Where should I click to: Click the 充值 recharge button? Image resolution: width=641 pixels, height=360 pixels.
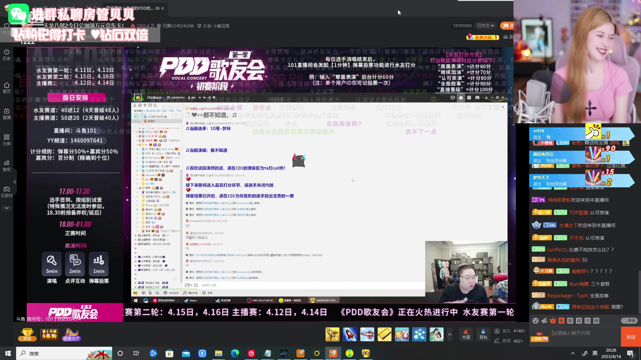[x=466, y=334]
